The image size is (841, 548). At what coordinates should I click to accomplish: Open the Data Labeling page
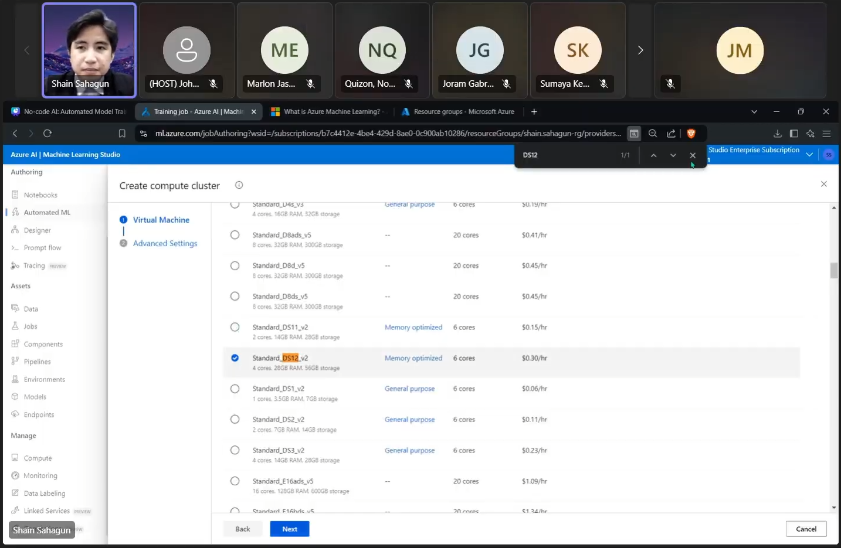point(44,493)
